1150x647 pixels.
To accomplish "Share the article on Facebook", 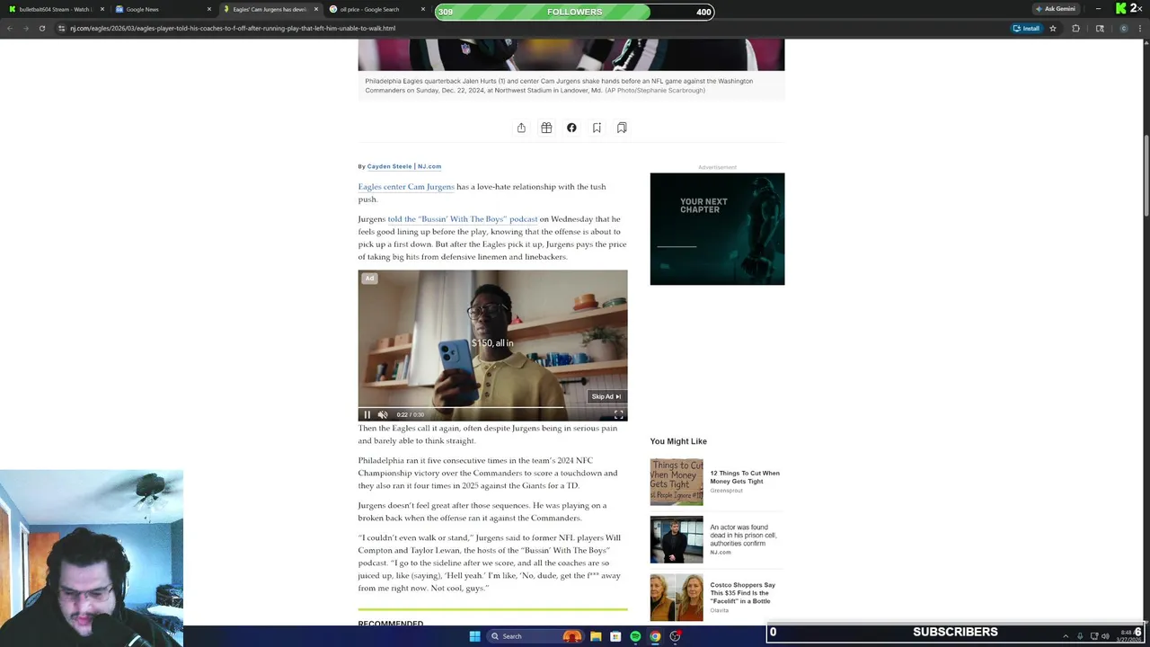I will tap(571, 128).
